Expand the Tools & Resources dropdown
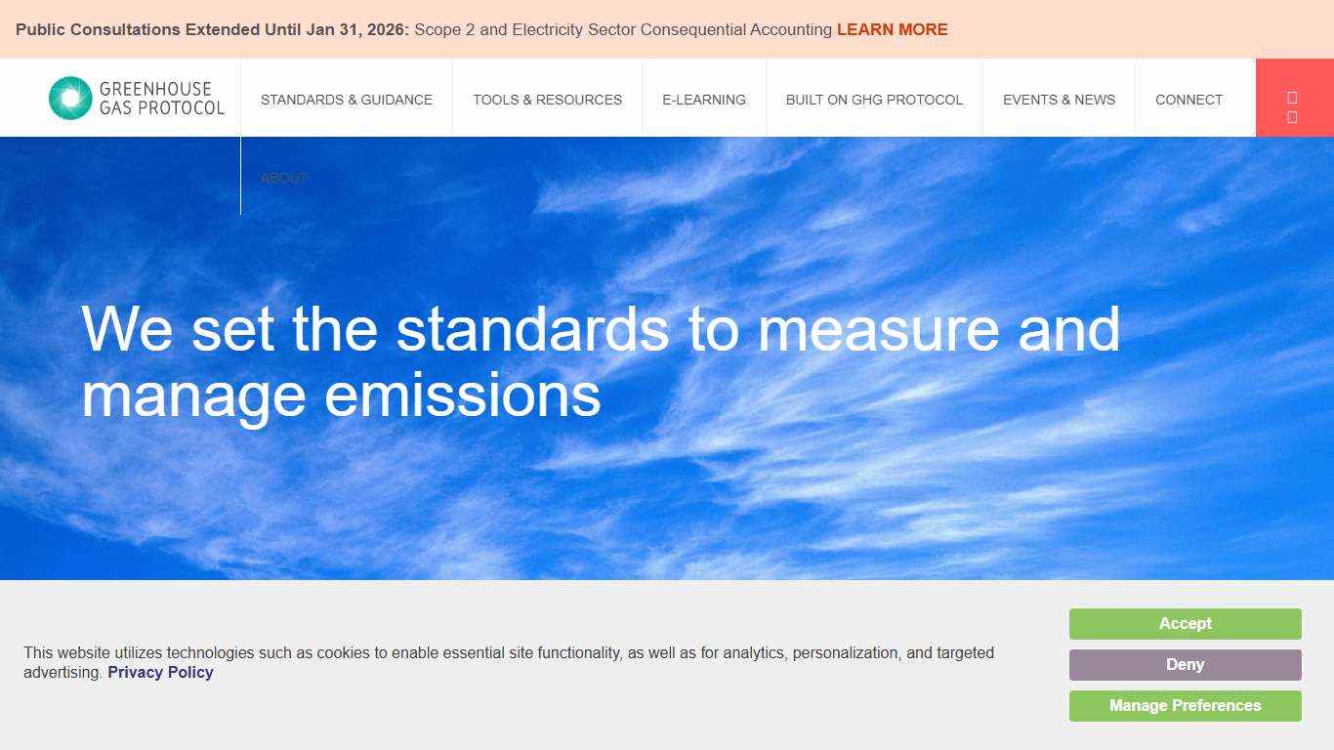This screenshot has width=1334, height=750. [x=547, y=99]
